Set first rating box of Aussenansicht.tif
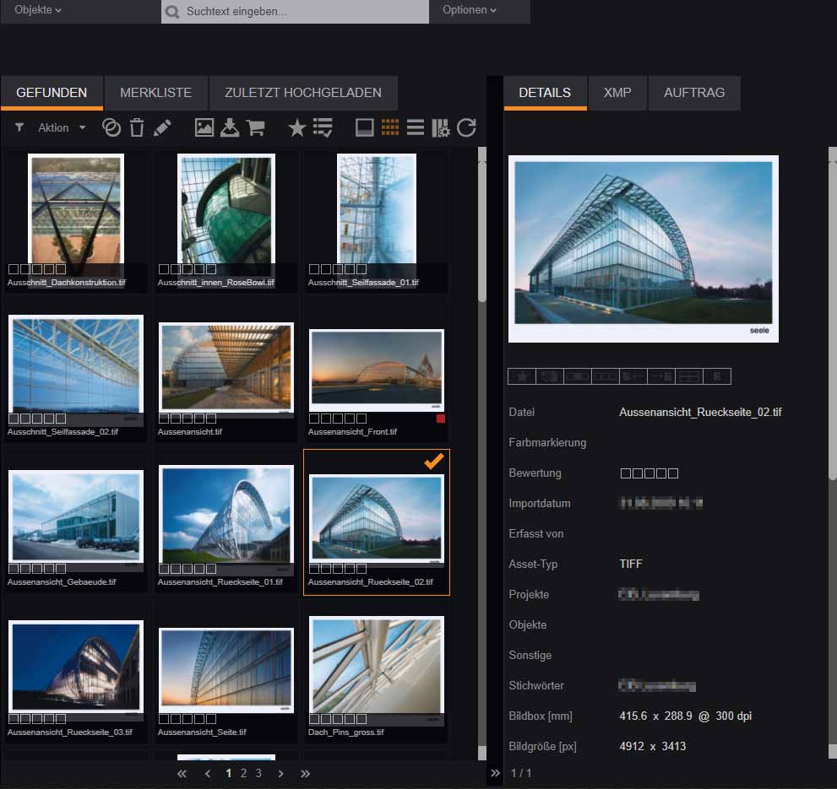 163,419
